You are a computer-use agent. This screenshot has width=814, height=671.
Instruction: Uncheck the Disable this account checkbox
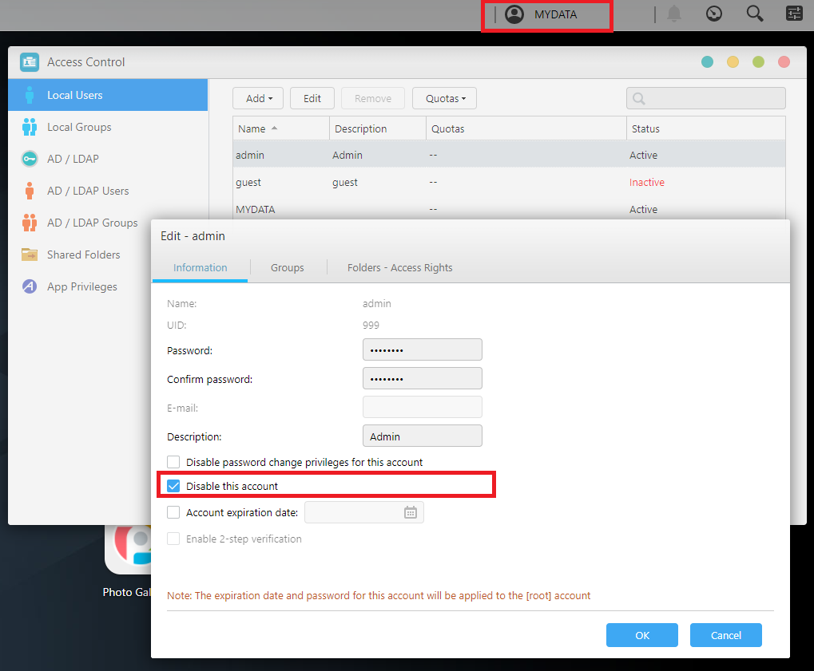(173, 486)
